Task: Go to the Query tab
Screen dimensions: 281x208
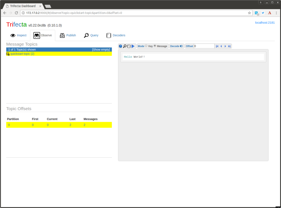Action: coord(91,35)
